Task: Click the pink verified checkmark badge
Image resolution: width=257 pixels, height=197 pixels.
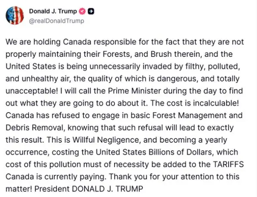Action: coord(82,11)
